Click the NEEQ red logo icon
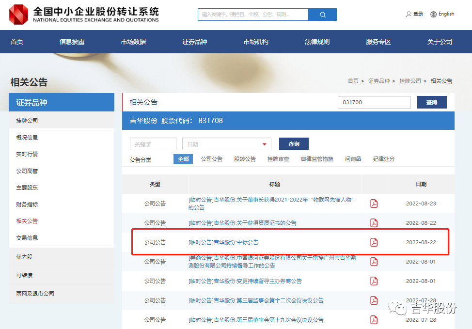Screen dimensions: 472x329 point(19,14)
